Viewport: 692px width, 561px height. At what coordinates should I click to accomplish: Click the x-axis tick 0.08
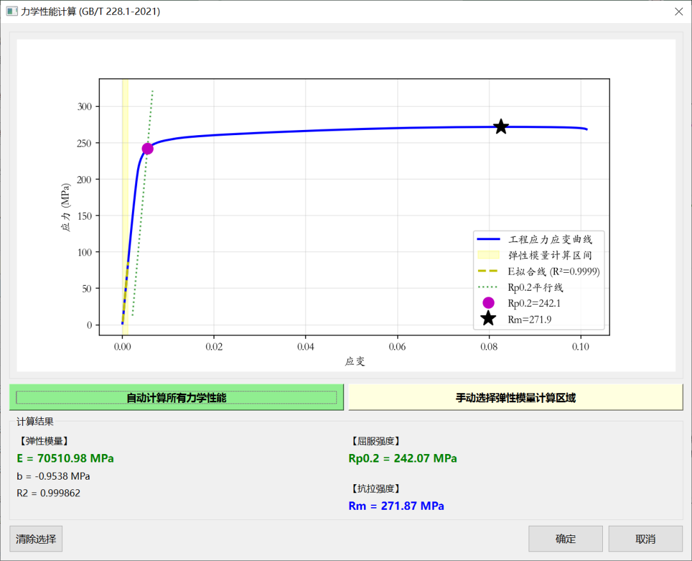489,346
